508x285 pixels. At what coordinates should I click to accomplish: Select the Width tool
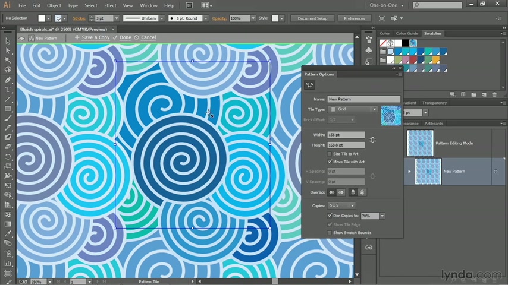tap(8, 176)
